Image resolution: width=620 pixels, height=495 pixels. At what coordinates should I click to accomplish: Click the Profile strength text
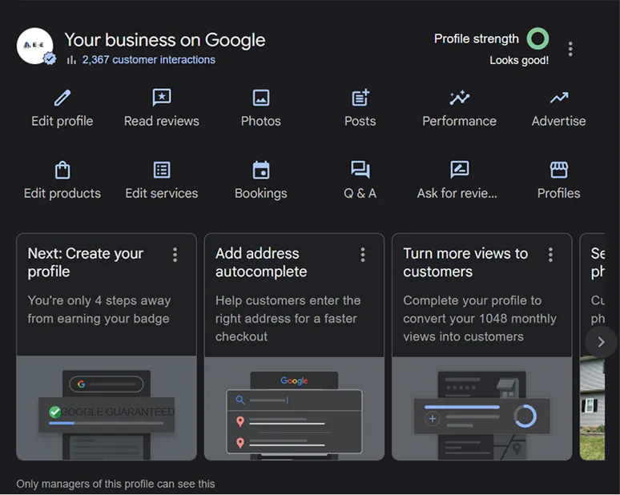[477, 38]
